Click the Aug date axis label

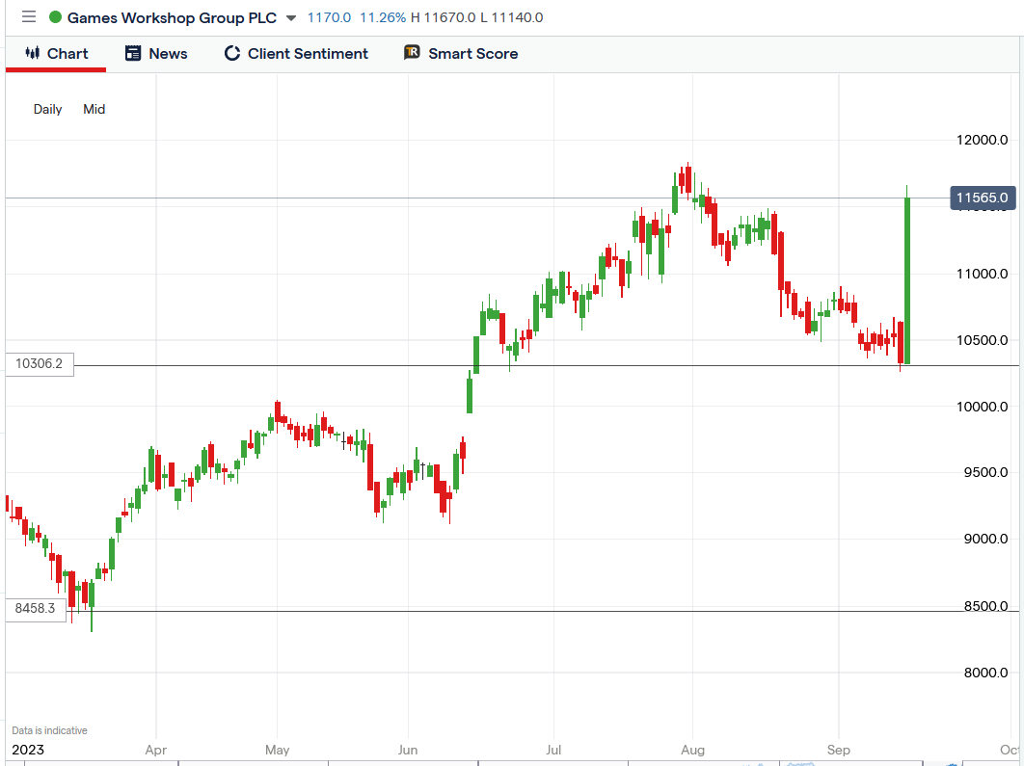point(693,751)
